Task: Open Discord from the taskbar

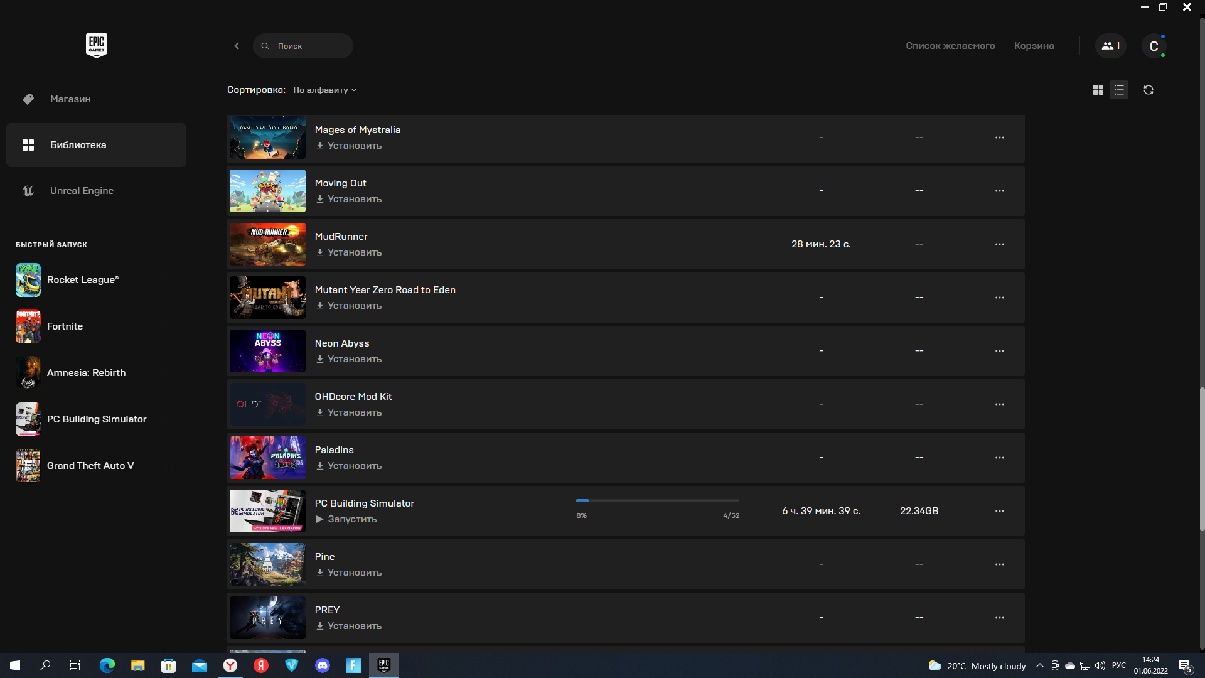Action: pyautogui.click(x=323, y=665)
